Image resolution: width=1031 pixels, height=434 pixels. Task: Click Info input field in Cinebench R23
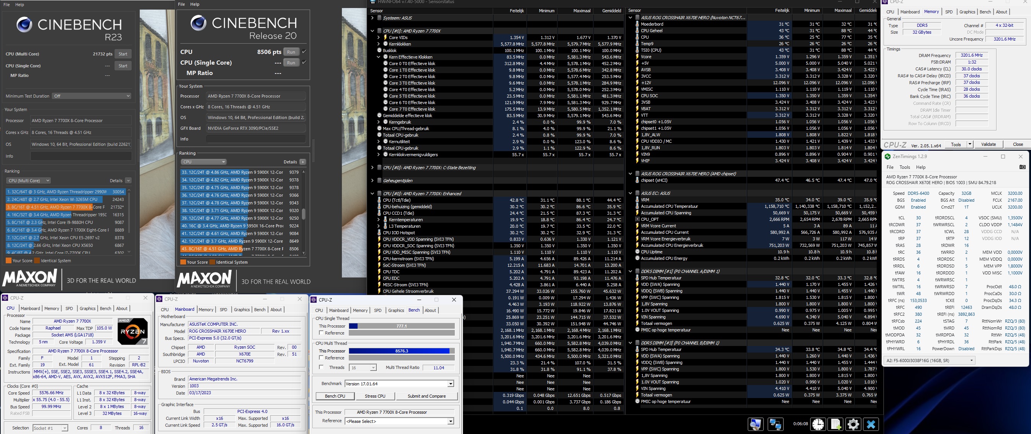[x=81, y=156]
